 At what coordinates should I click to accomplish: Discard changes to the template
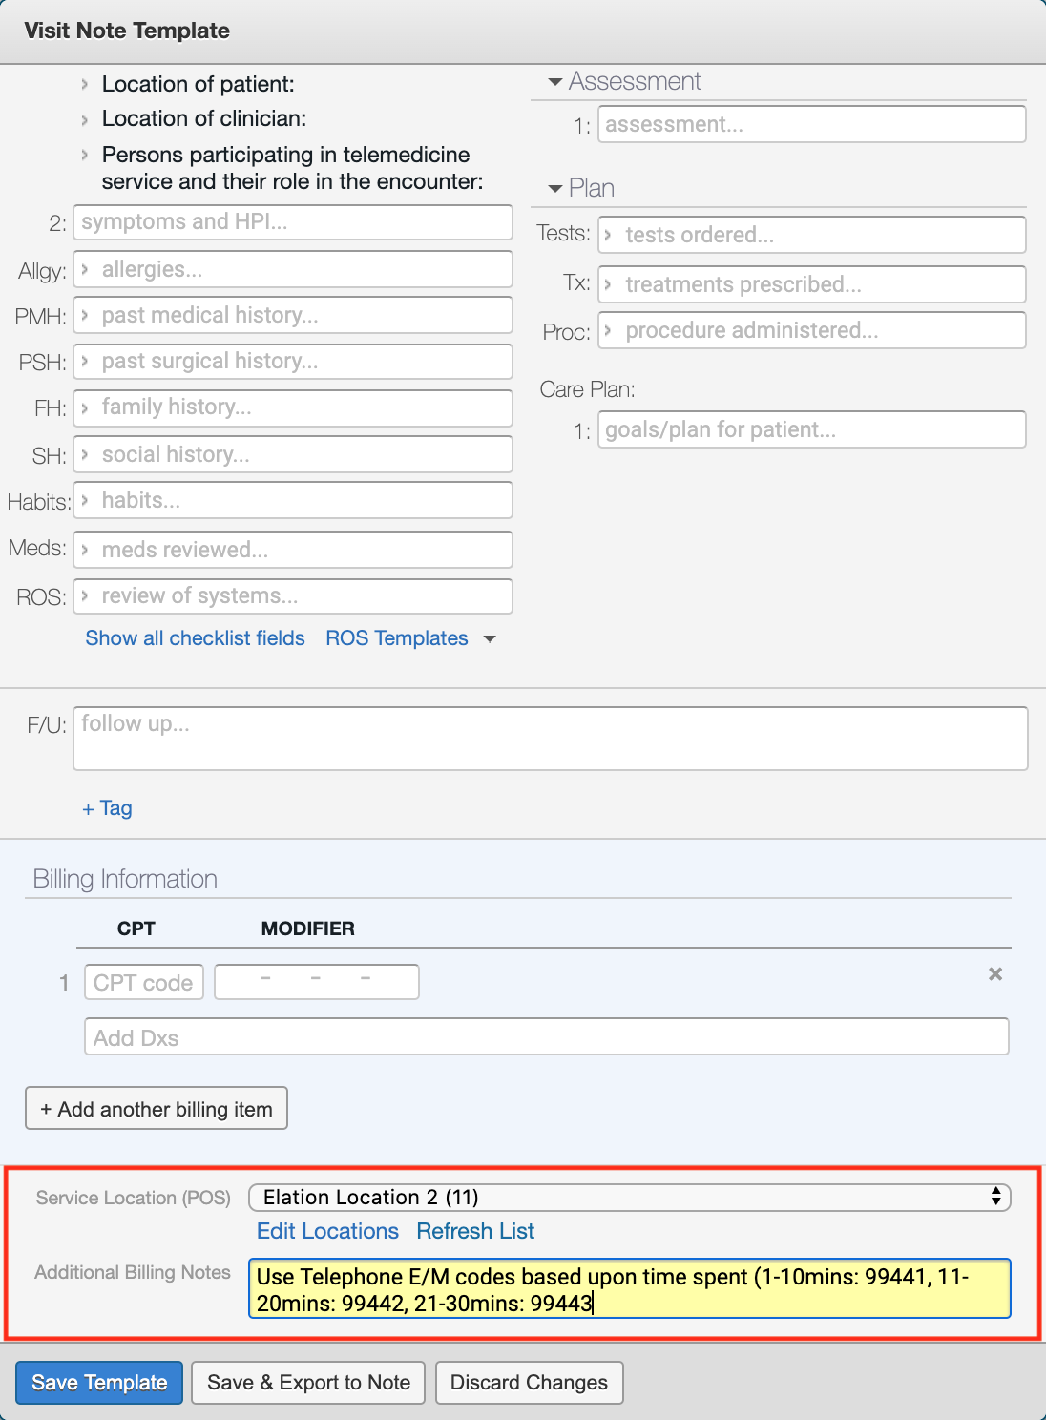click(x=529, y=1382)
